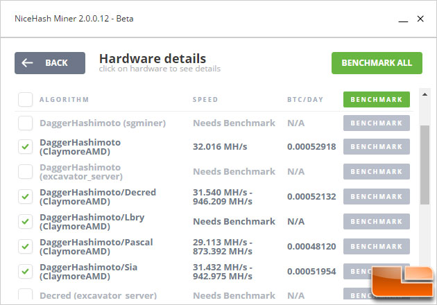437x305 pixels.
Task: Click the BTC/DAY column header
Action: click(x=305, y=99)
